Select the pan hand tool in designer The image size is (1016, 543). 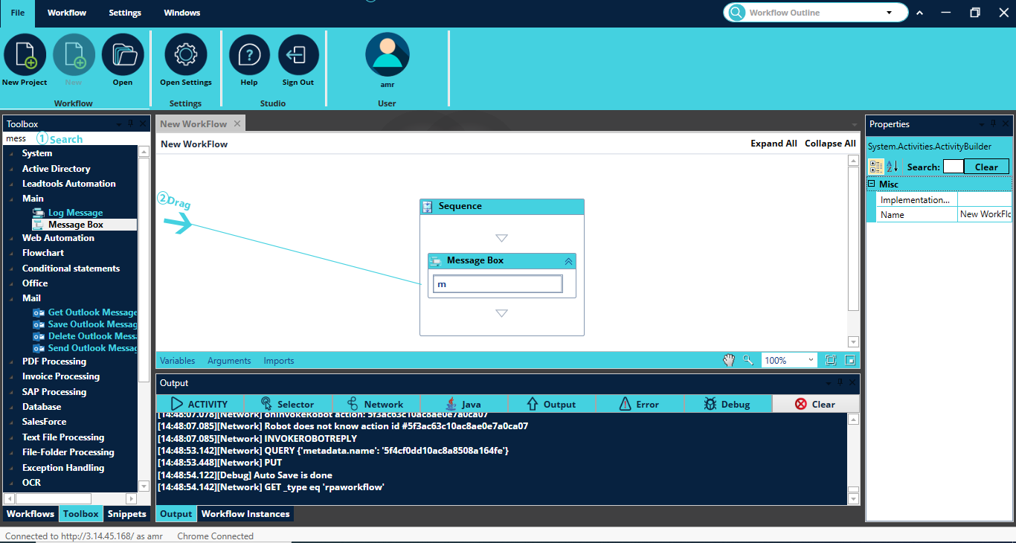coord(729,360)
